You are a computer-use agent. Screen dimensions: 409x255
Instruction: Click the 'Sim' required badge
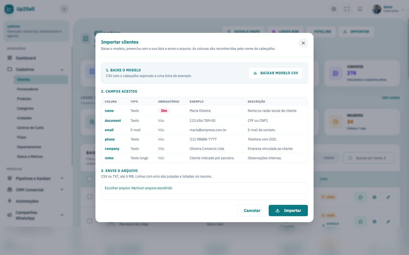[x=164, y=111]
